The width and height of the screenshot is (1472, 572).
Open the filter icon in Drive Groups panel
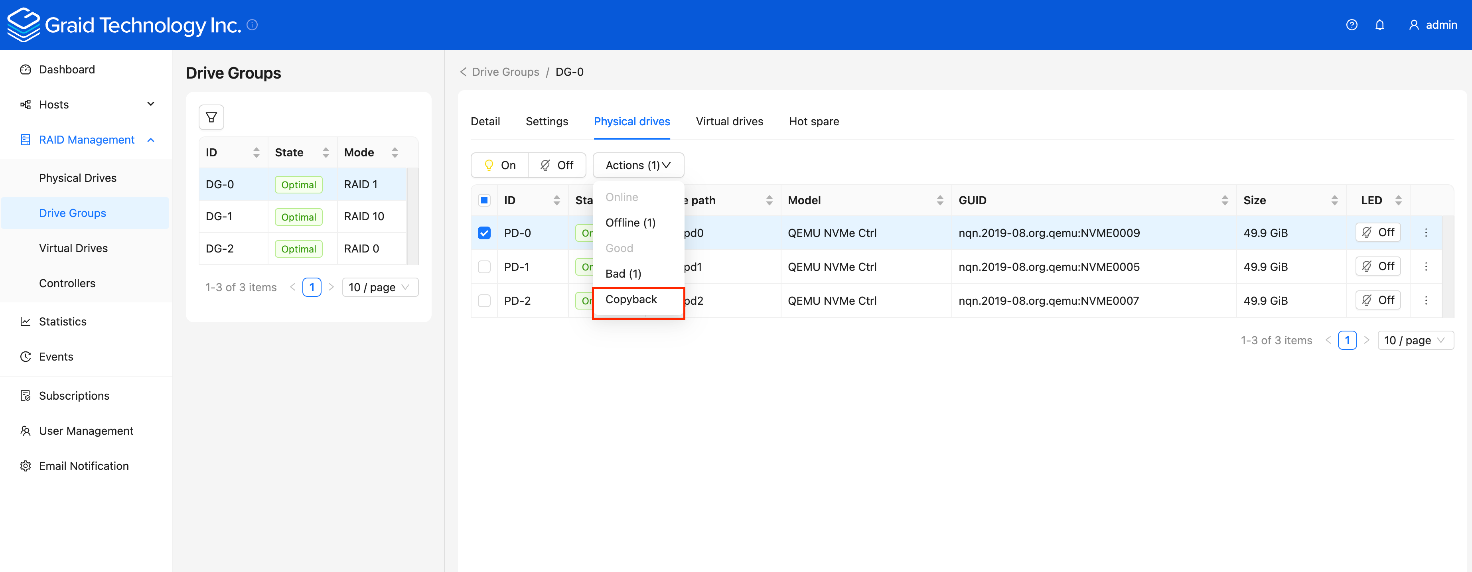[211, 116]
